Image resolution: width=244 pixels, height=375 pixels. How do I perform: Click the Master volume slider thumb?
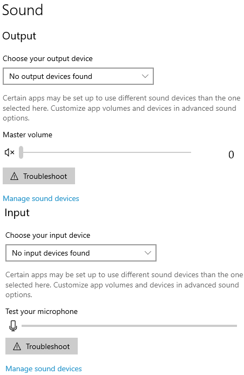pos(21,152)
